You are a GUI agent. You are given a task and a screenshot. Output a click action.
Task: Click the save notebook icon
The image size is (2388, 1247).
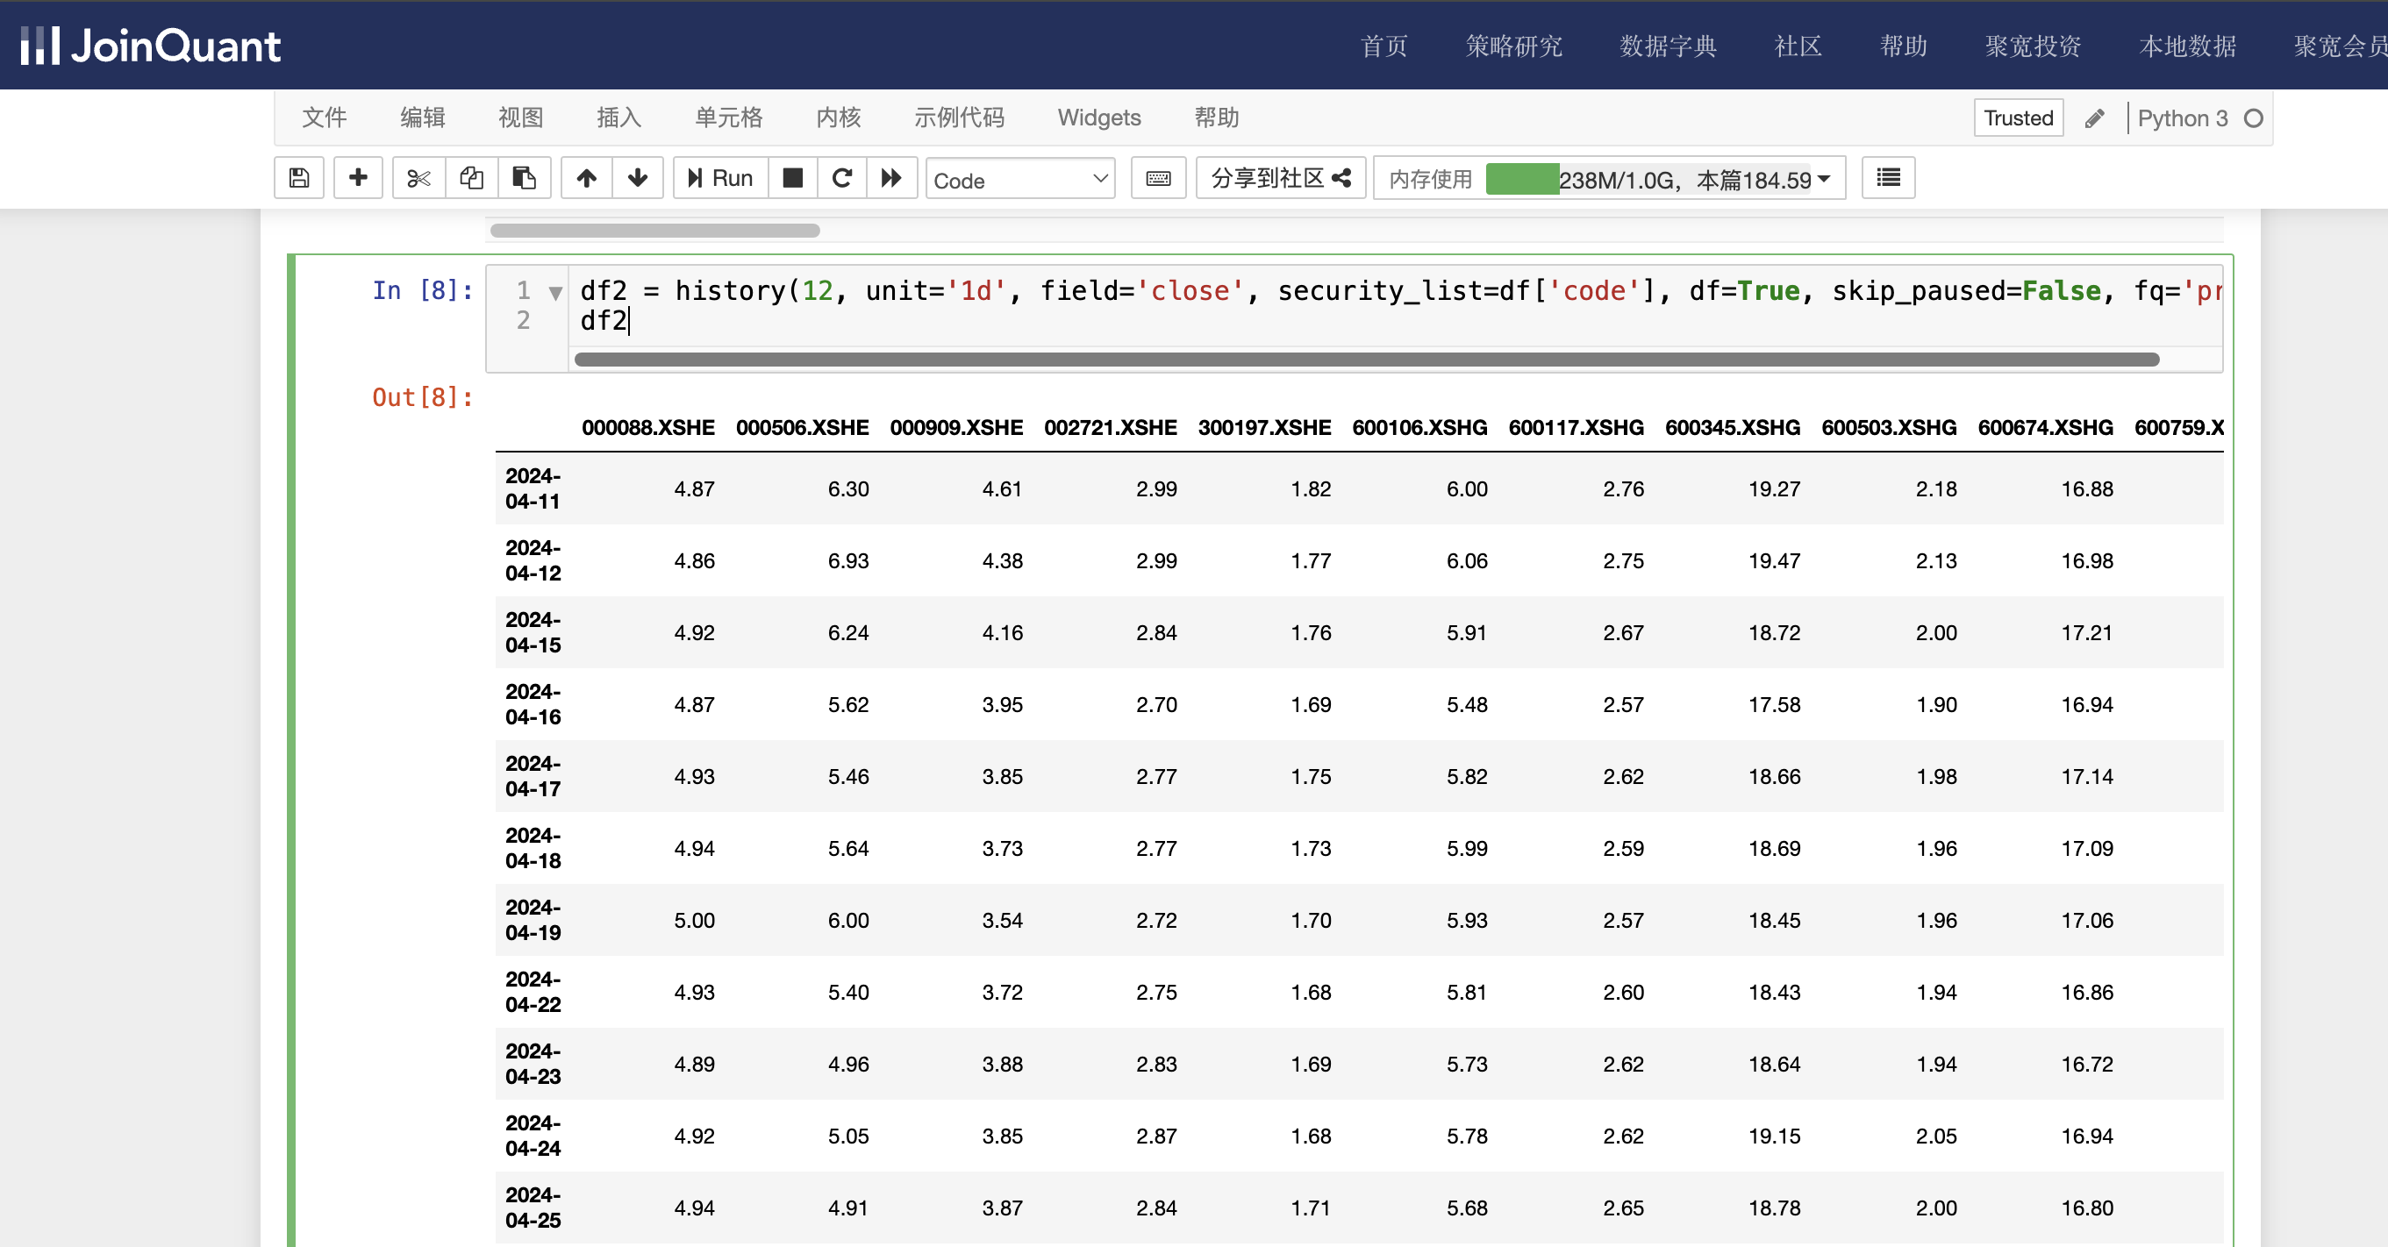298,178
